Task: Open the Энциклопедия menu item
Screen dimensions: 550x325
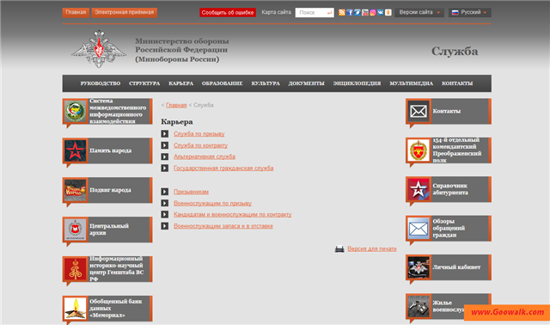Action: [x=357, y=83]
